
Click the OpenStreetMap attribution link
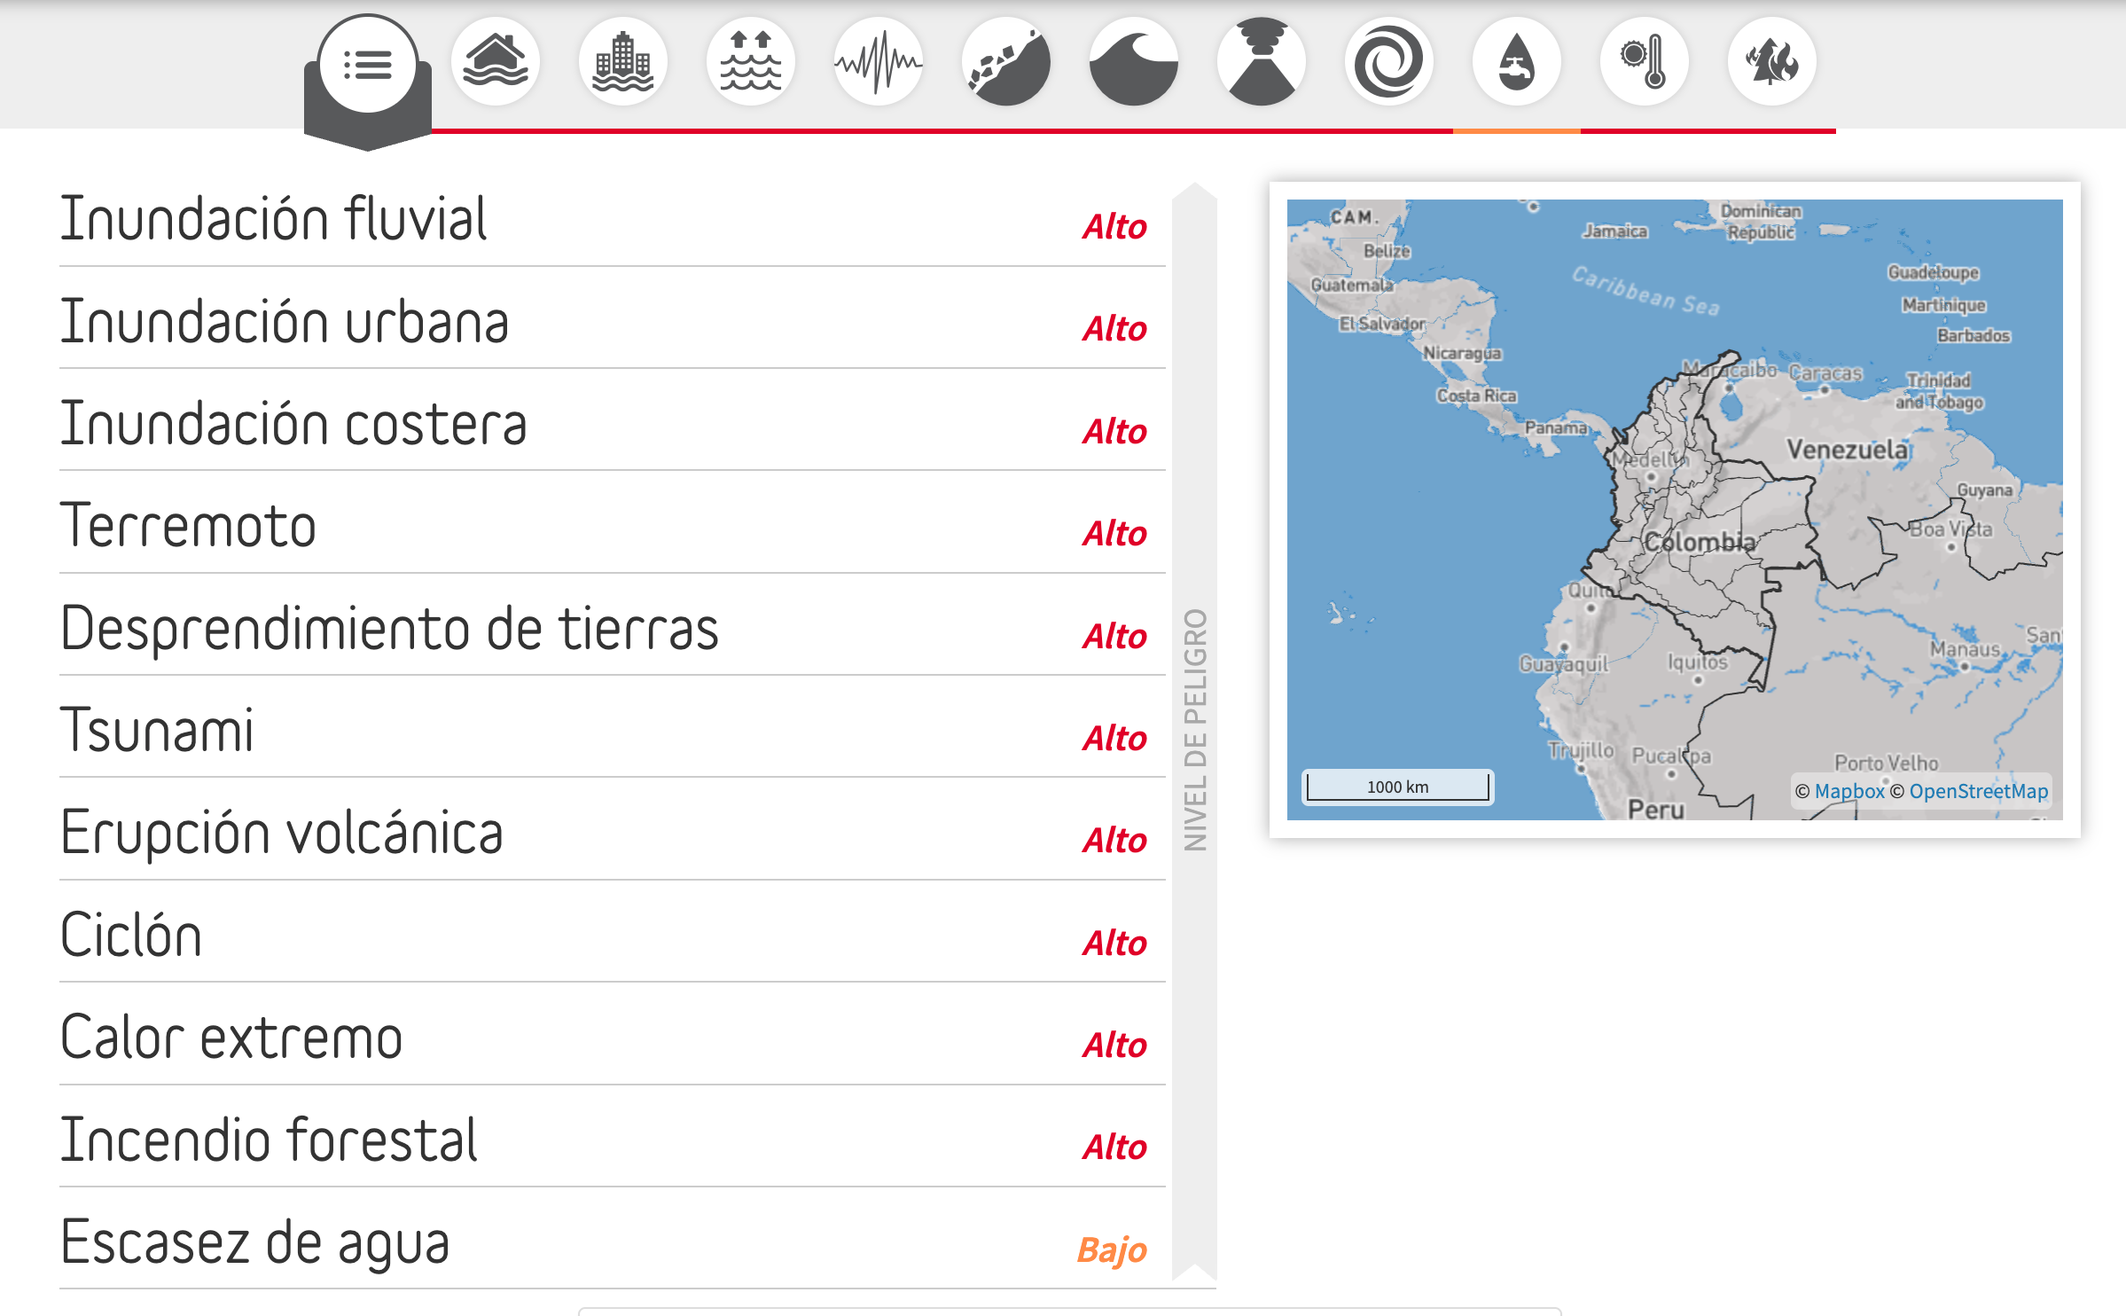pos(1979,791)
